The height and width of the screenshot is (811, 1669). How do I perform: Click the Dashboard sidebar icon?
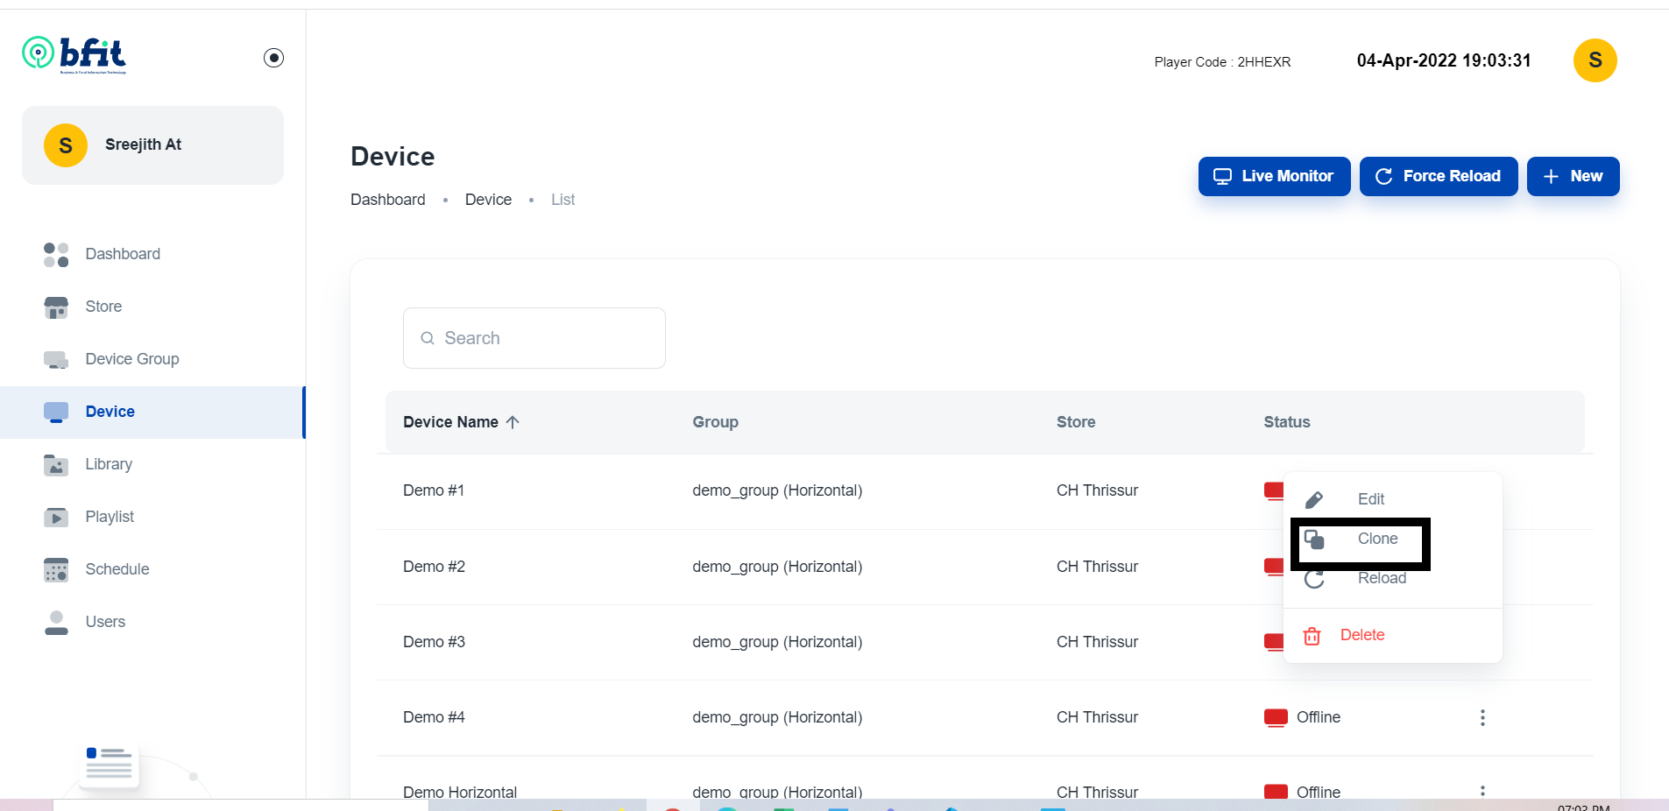click(x=56, y=255)
